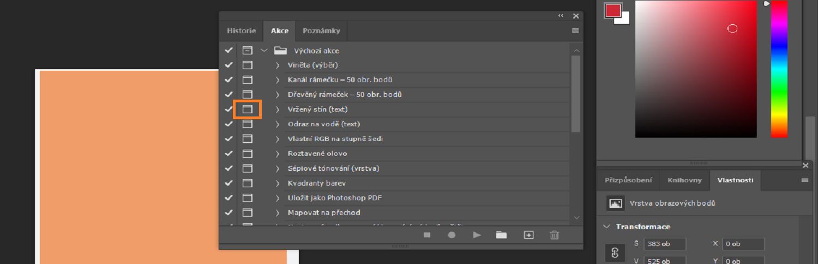This screenshot has width=818, height=264.
Task: Click the white background color swatch
Action: tap(624, 20)
